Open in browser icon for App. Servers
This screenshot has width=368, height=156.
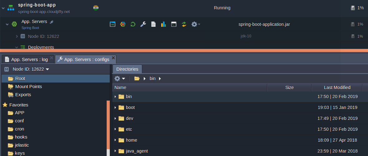(113, 24)
